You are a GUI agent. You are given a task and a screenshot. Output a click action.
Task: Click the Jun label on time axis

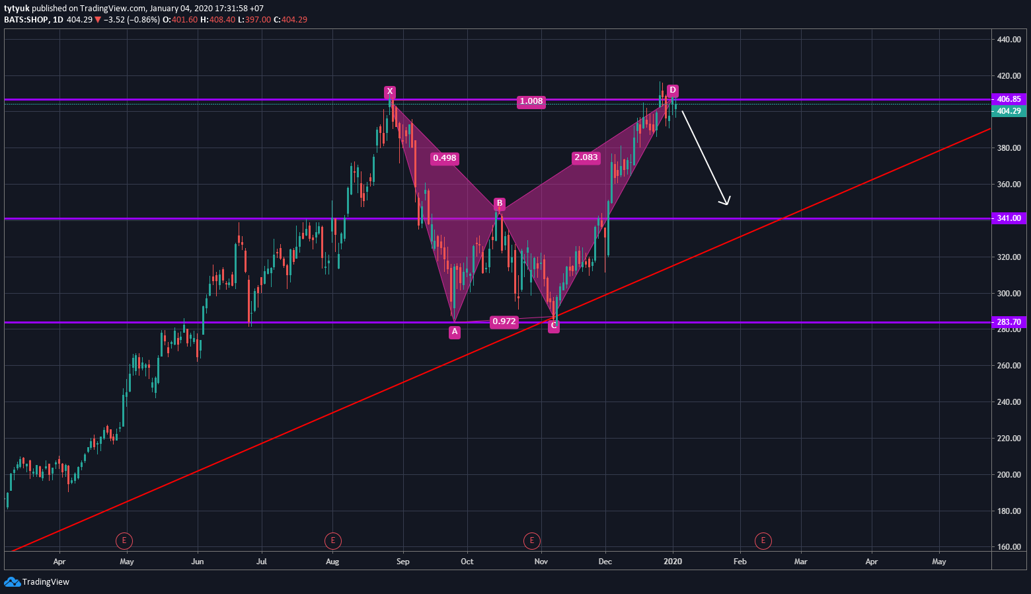tap(198, 562)
